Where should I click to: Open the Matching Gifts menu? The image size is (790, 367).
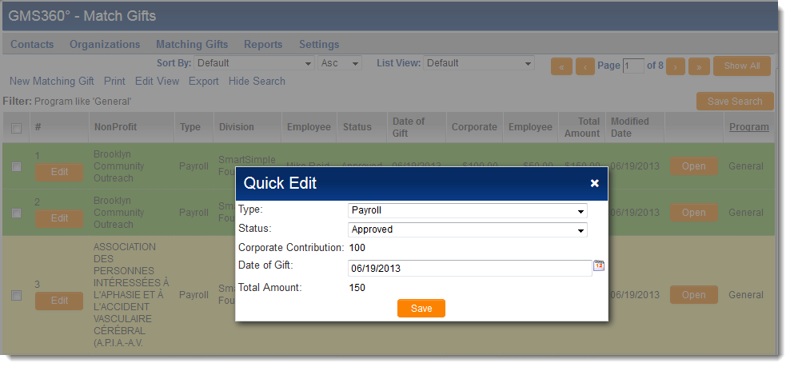point(192,44)
